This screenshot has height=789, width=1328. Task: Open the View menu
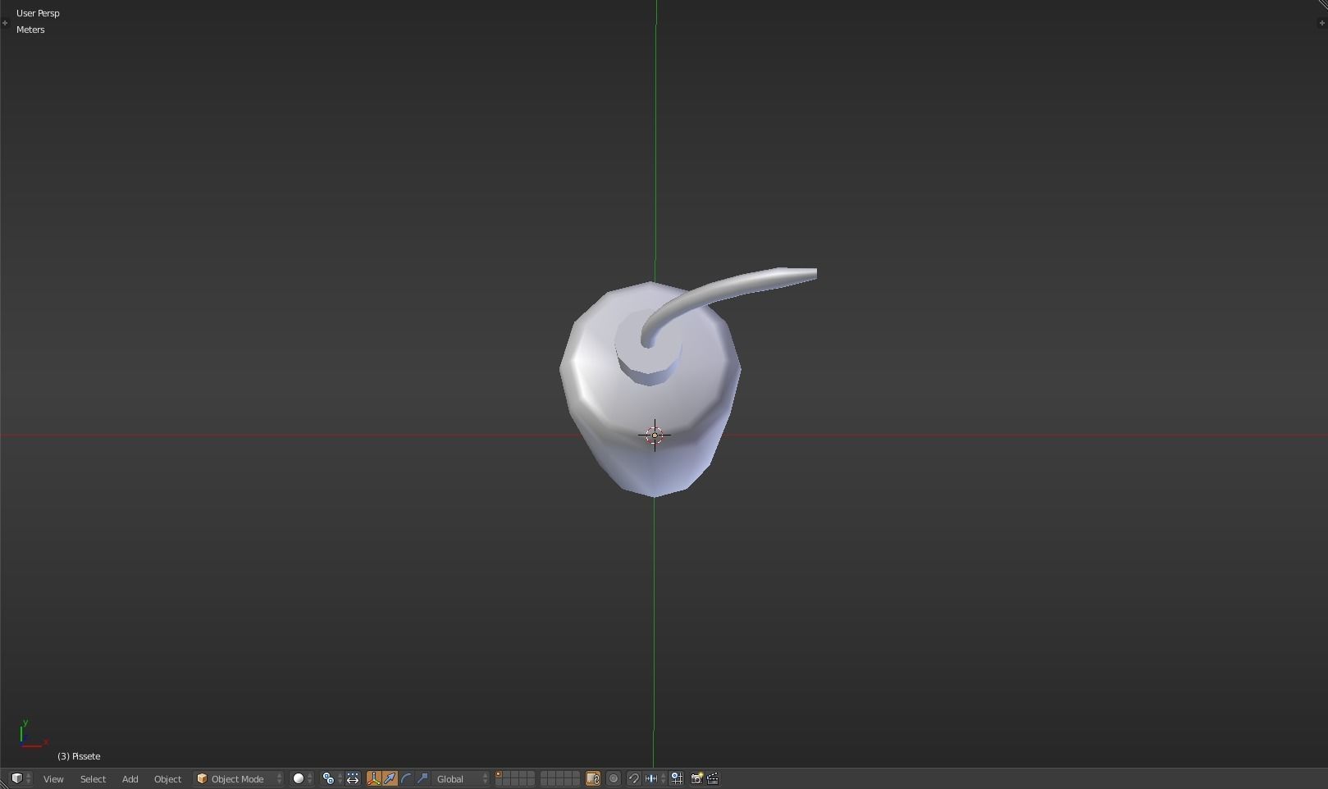pos(53,778)
